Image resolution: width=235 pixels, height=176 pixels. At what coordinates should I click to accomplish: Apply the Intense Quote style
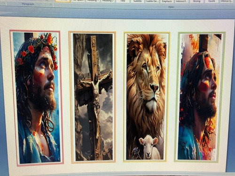click(227, 1)
